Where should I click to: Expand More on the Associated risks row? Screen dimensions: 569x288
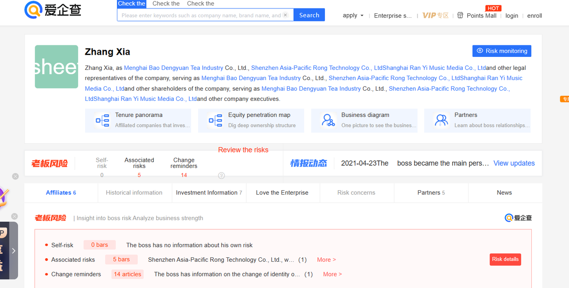pos(326,260)
